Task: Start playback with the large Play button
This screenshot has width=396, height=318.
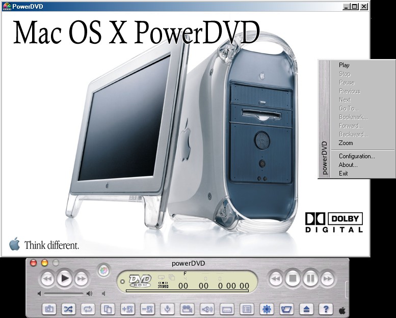Action: 65,278
